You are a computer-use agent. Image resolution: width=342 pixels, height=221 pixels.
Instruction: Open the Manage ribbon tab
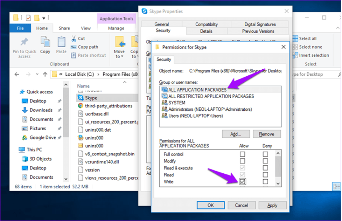tap(116, 28)
